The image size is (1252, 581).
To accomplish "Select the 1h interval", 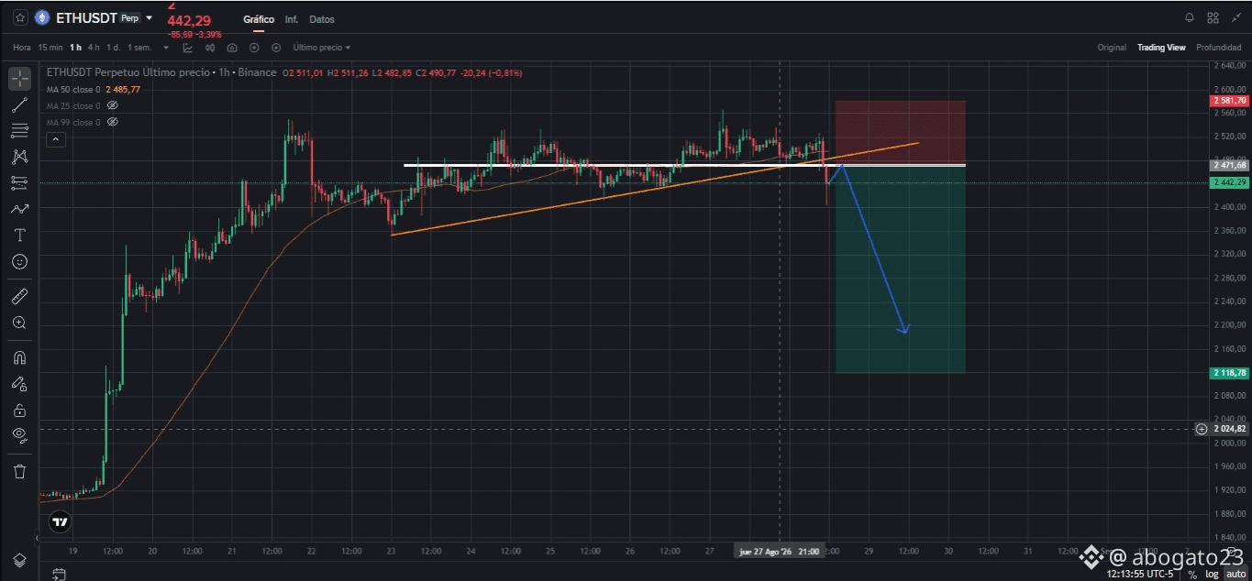I will point(75,48).
